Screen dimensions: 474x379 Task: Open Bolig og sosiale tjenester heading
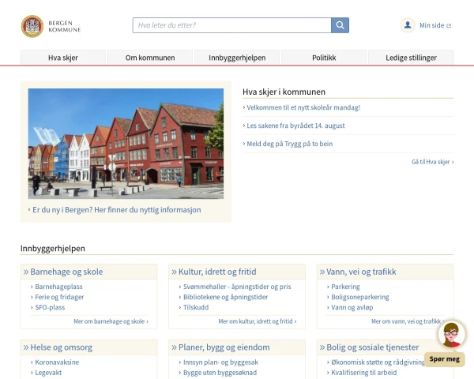(x=373, y=347)
